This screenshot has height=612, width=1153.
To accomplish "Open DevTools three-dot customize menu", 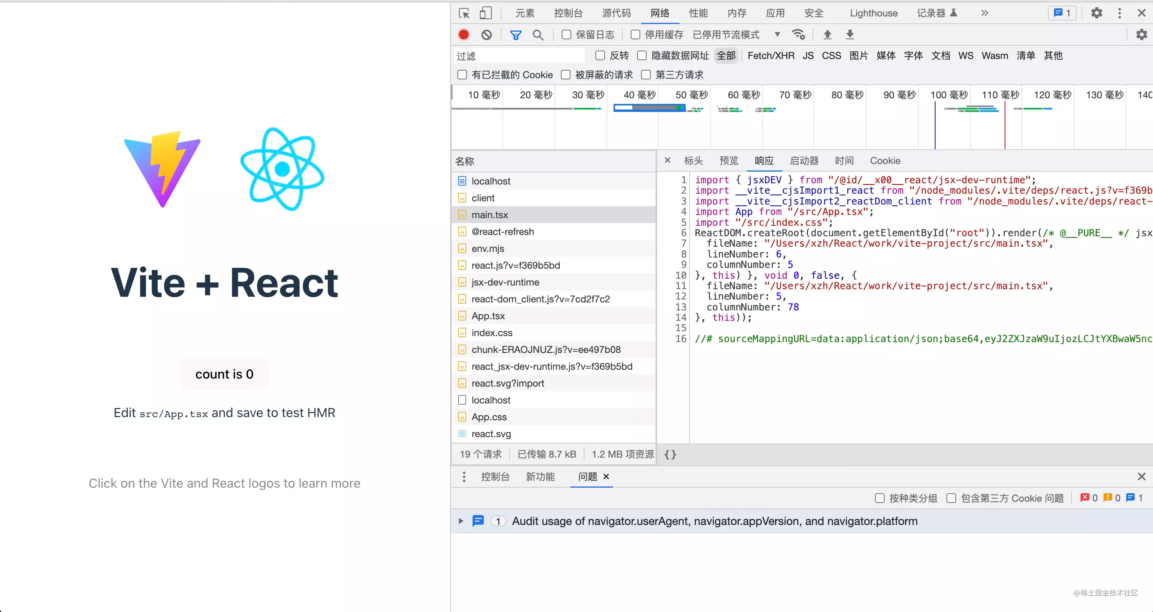I will click(1119, 13).
